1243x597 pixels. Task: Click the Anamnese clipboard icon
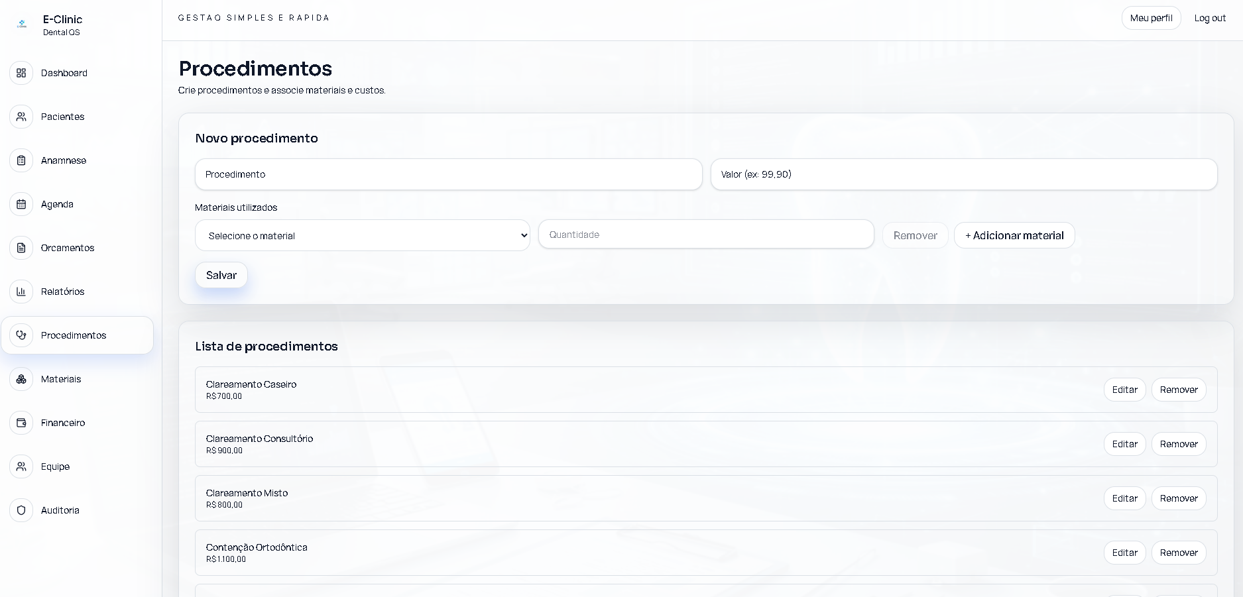21,160
